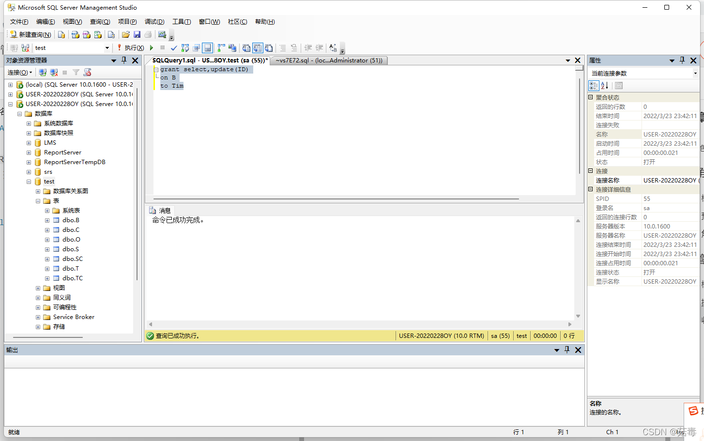
Task: Click the Service Broker folder icon
Action: point(47,317)
